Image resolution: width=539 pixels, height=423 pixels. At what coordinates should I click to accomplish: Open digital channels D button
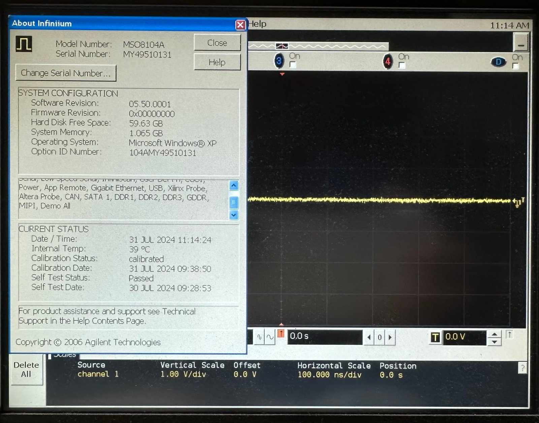[499, 62]
